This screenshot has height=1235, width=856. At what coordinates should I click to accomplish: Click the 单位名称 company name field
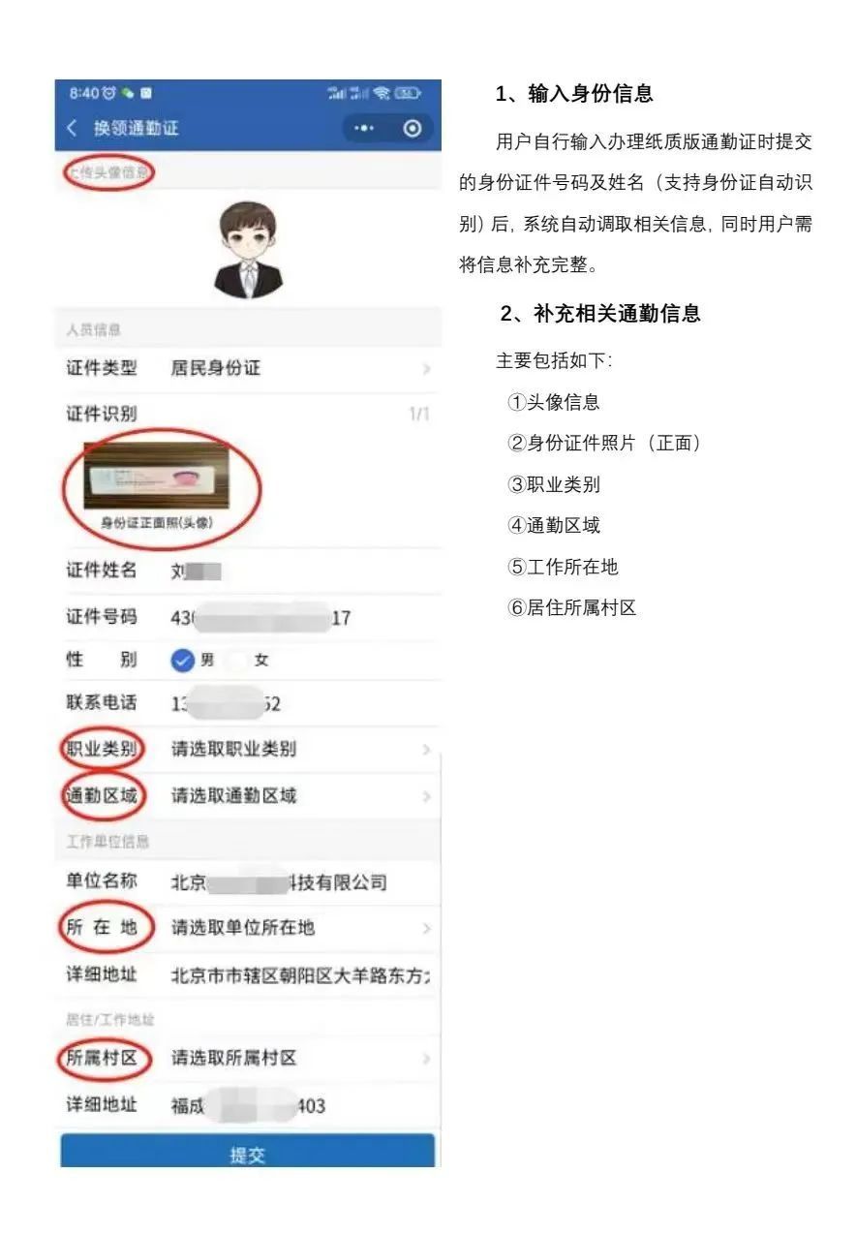248,882
